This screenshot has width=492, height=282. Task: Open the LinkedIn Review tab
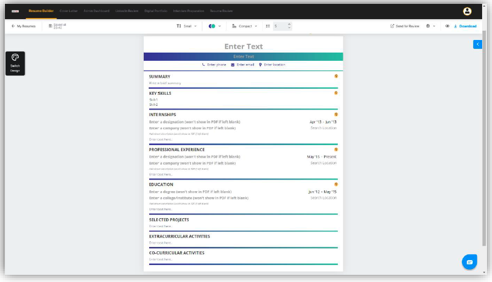pos(127,11)
